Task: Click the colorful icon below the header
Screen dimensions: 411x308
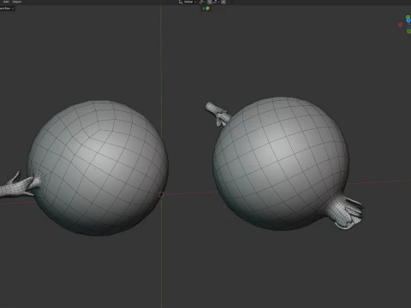Action: (x=207, y=9)
